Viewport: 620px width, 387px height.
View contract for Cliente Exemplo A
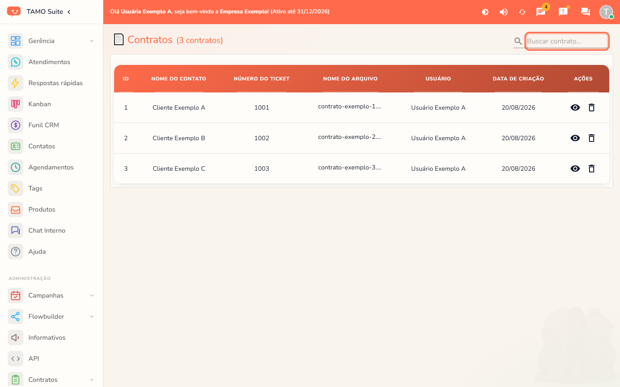575,107
